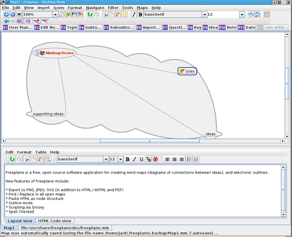The width and height of the screenshot is (292, 237).
Task: Paste using the note editor paste icon
Action: click(x=41, y=159)
